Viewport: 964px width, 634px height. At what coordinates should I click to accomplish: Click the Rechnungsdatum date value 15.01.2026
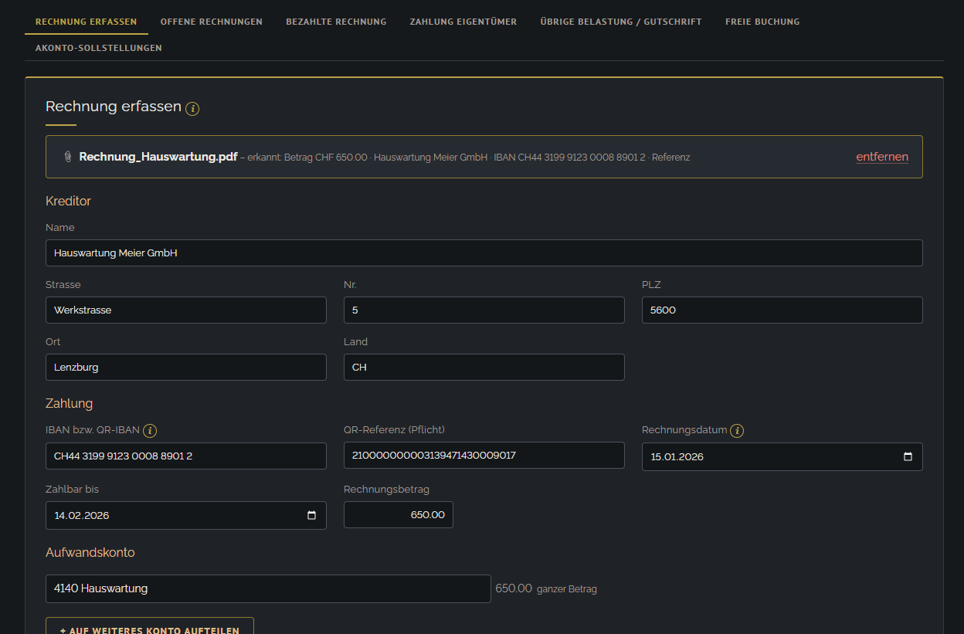(677, 456)
